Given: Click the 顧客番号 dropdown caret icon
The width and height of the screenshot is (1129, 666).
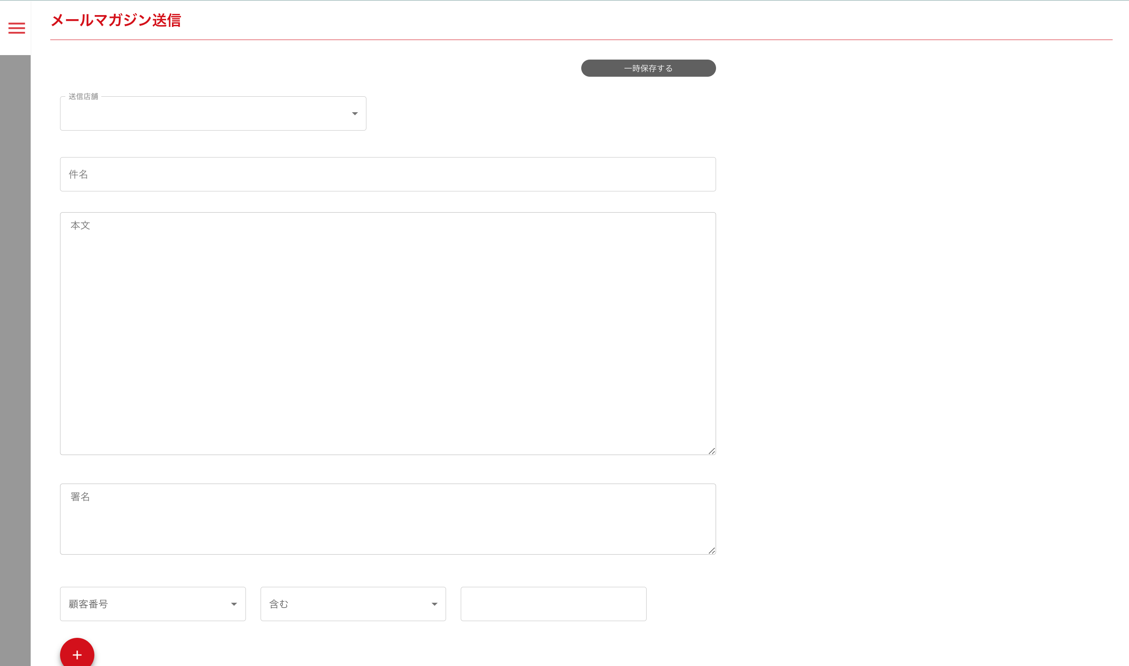Looking at the screenshot, I should click(234, 604).
